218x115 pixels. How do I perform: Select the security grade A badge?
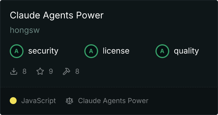pos(17,51)
